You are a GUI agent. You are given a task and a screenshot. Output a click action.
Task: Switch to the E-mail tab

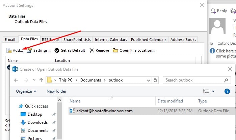coord(10,40)
